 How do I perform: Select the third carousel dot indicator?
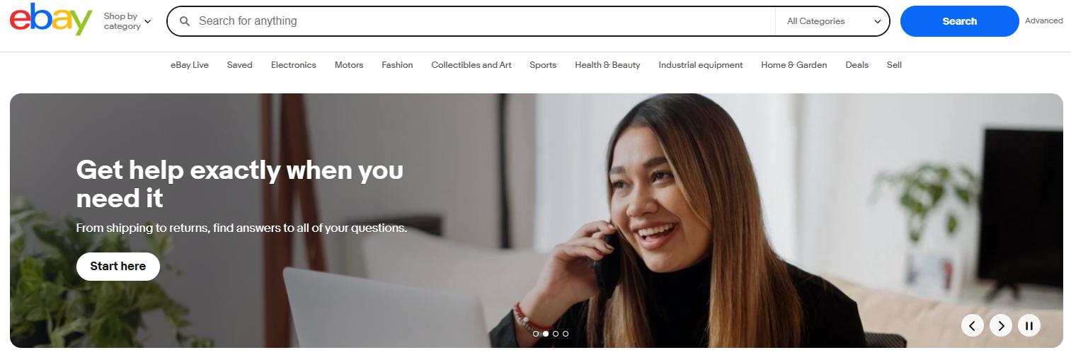(x=556, y=334)
